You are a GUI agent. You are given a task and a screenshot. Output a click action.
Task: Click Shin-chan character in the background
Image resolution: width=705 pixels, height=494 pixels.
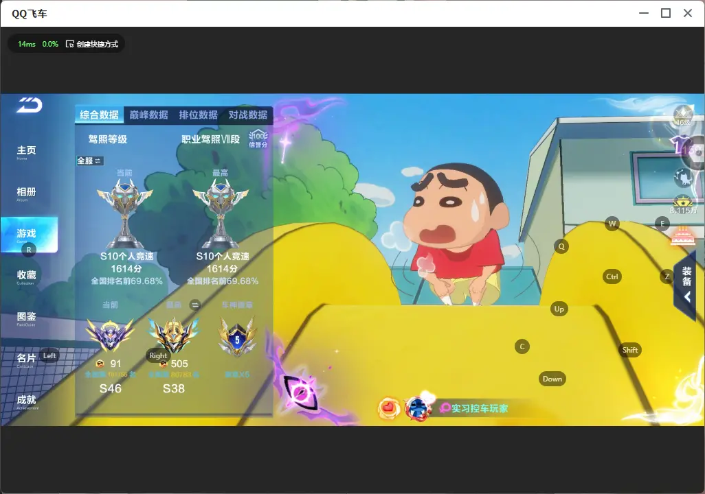click(x=456, y=233)
